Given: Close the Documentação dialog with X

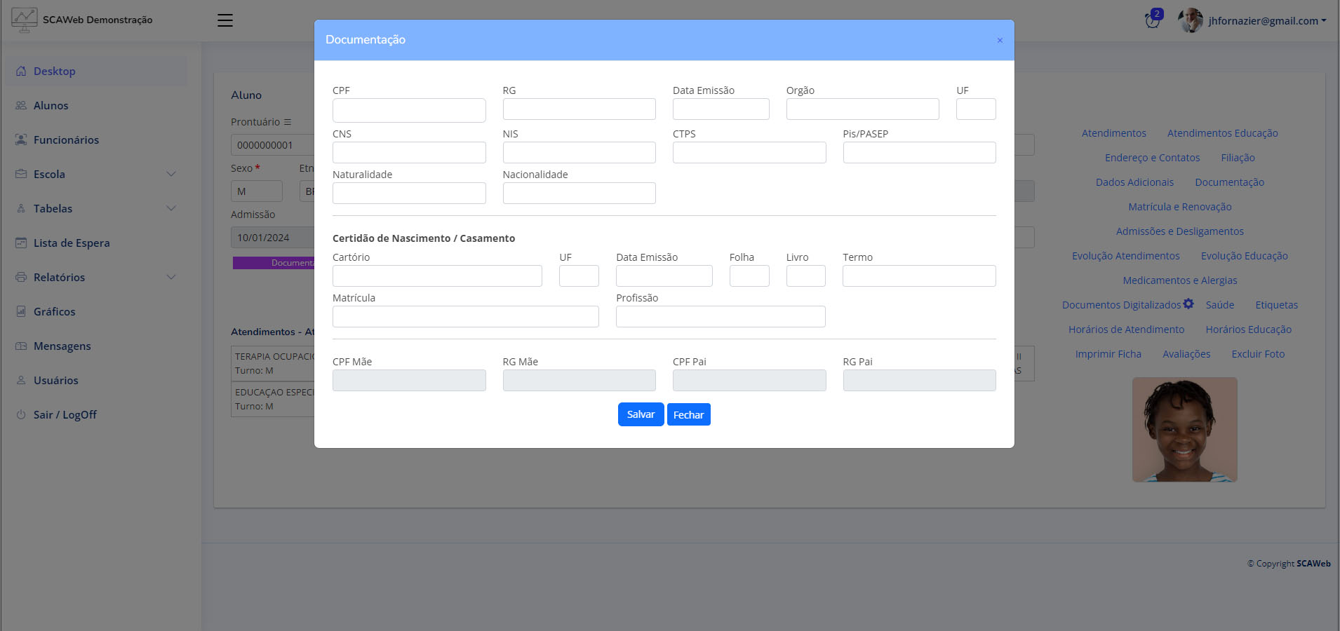Looking at the screenshot, I should coord(1000,41).
